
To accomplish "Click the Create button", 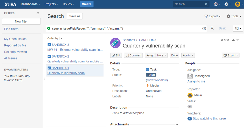I will [86, 4].
